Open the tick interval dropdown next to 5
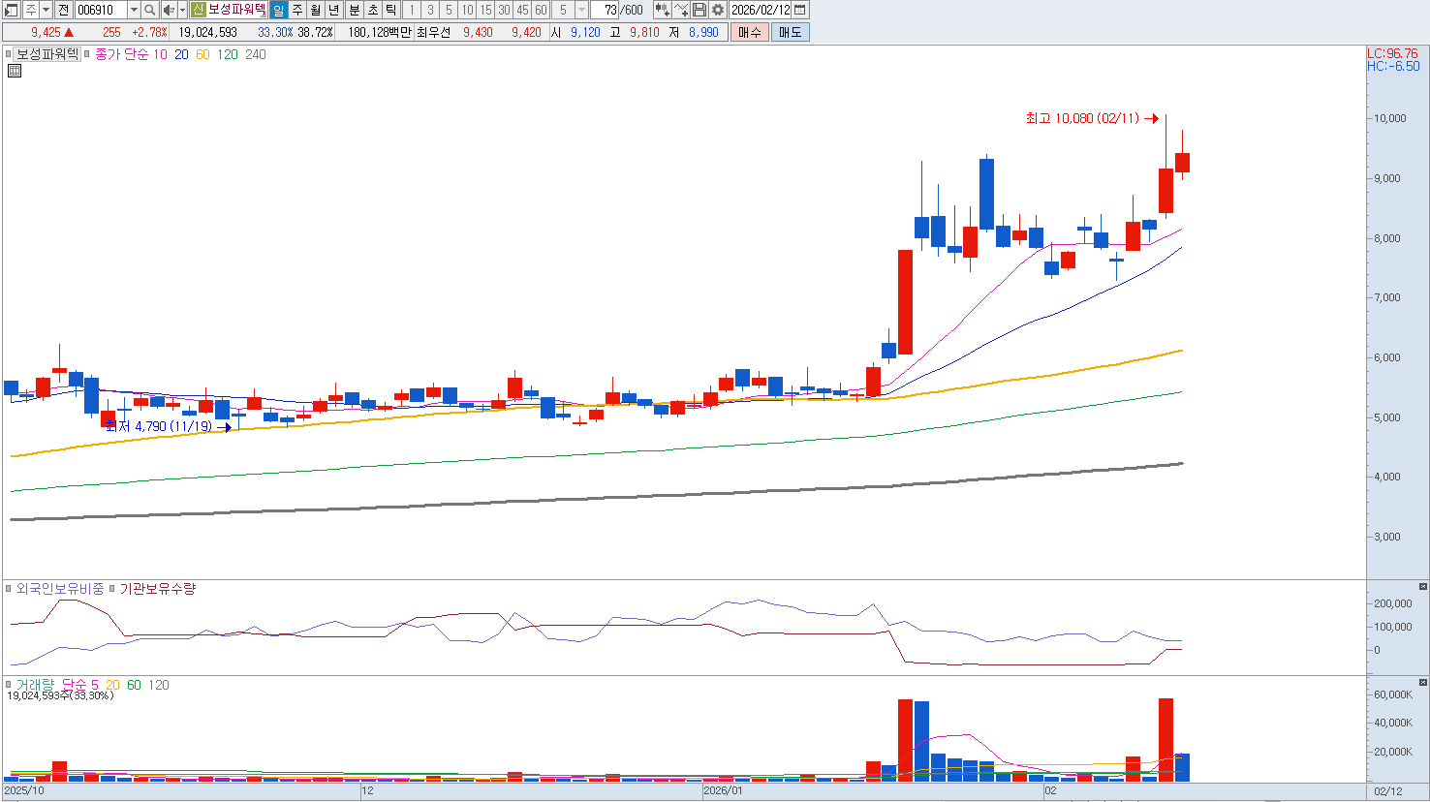This screenshot has width=1430, height=802. [x=581, y=10]
